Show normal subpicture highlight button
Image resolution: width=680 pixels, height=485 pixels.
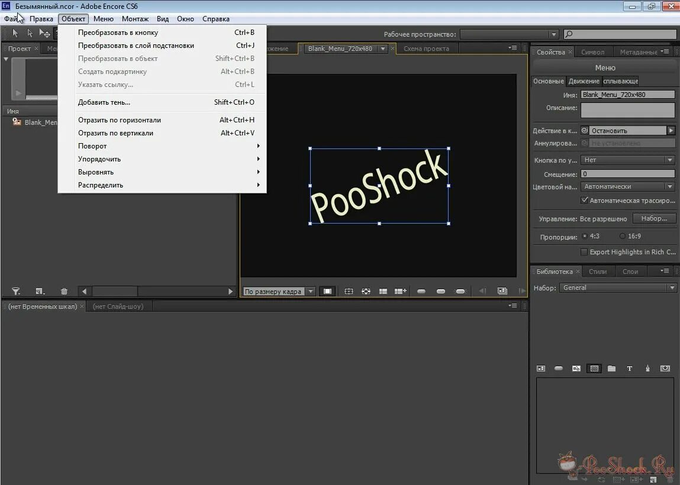click(421, 291)
